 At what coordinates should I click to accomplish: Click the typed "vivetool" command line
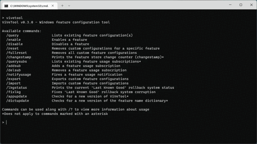point(14,18)
